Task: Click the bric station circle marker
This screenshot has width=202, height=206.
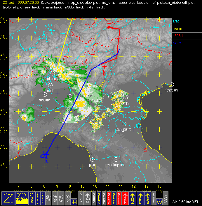Action: (25, 110)
